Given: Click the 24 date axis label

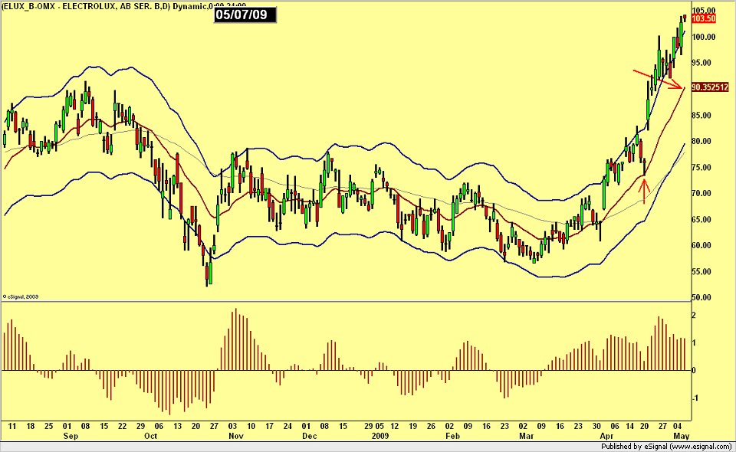Looking at the screenshot, I should 287,426.
